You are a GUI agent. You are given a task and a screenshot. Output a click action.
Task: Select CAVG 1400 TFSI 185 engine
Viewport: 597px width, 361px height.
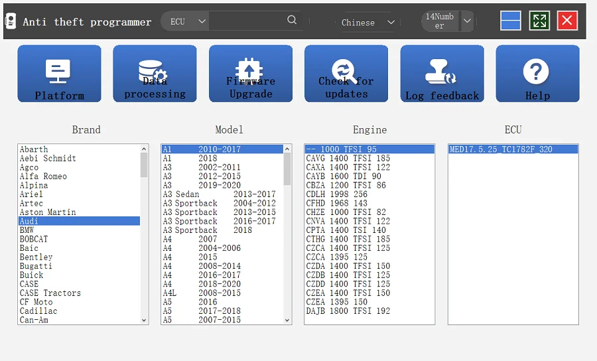click(x=348, y=159)
